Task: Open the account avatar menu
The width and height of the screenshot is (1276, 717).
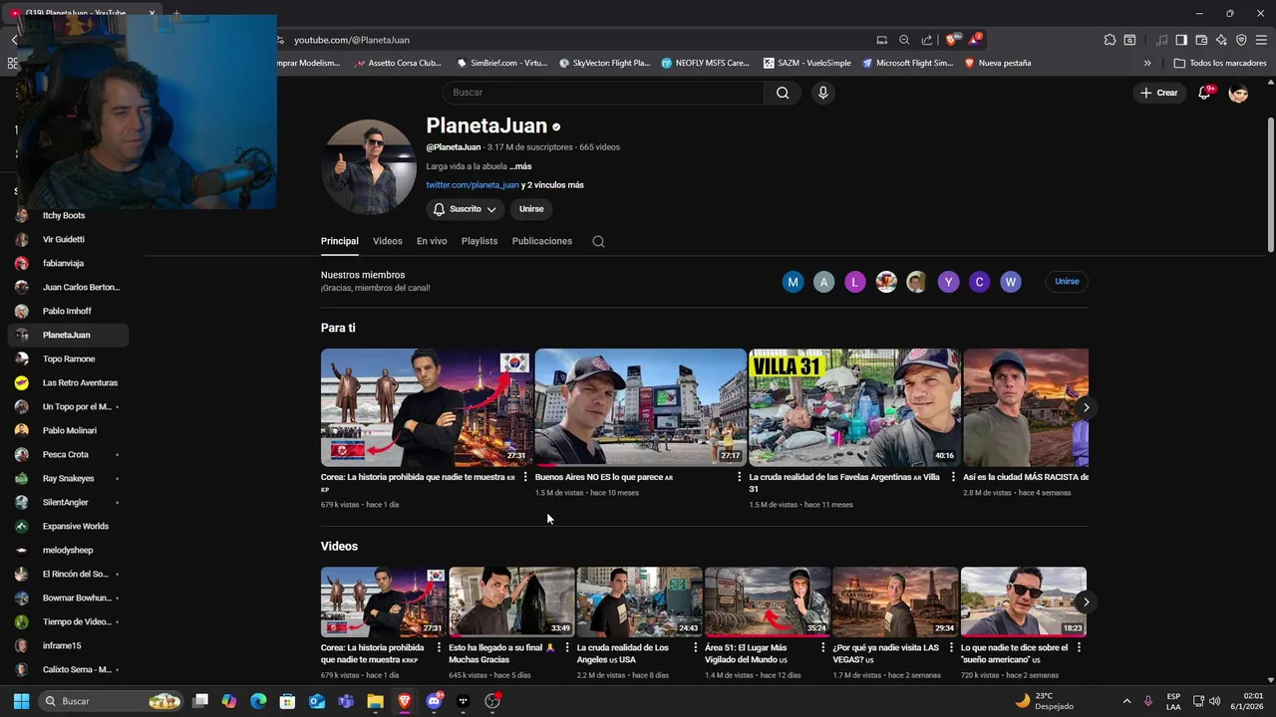Action: [x=1238, y=93]
